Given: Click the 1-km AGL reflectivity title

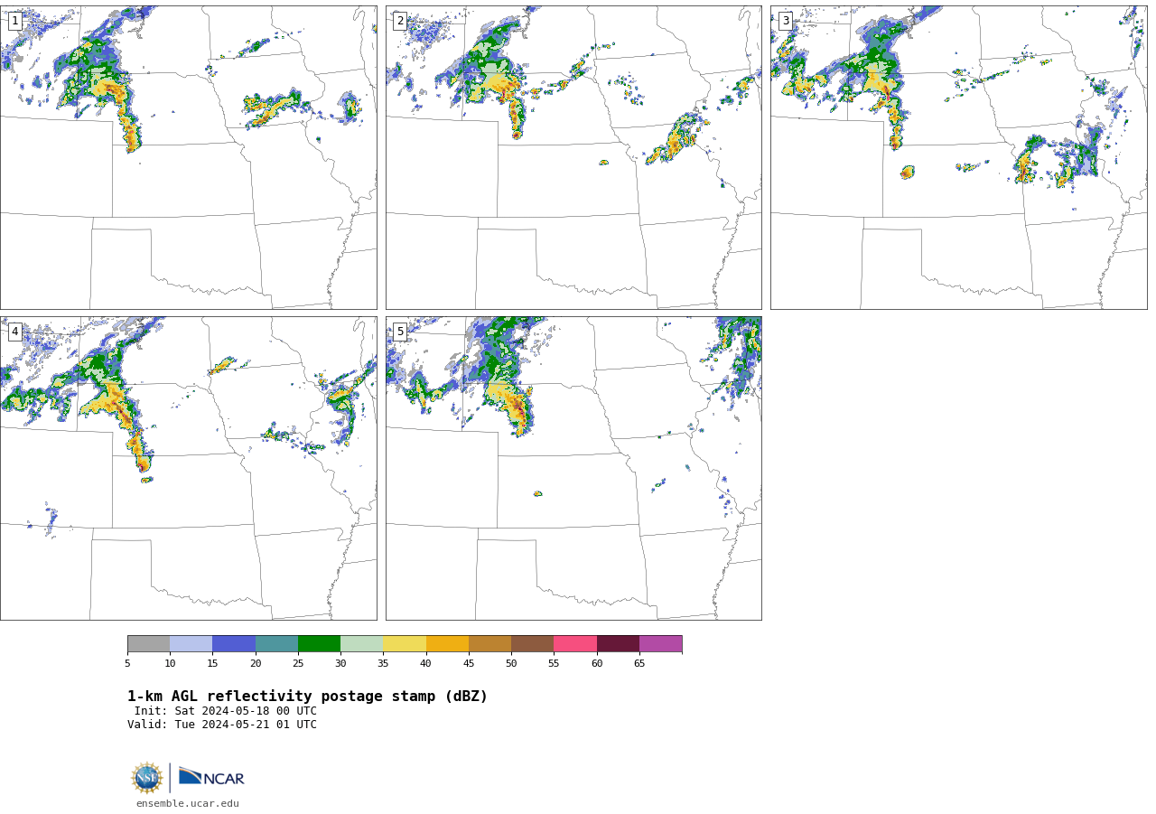Looking at the screenshot, I should coord(307,697).
